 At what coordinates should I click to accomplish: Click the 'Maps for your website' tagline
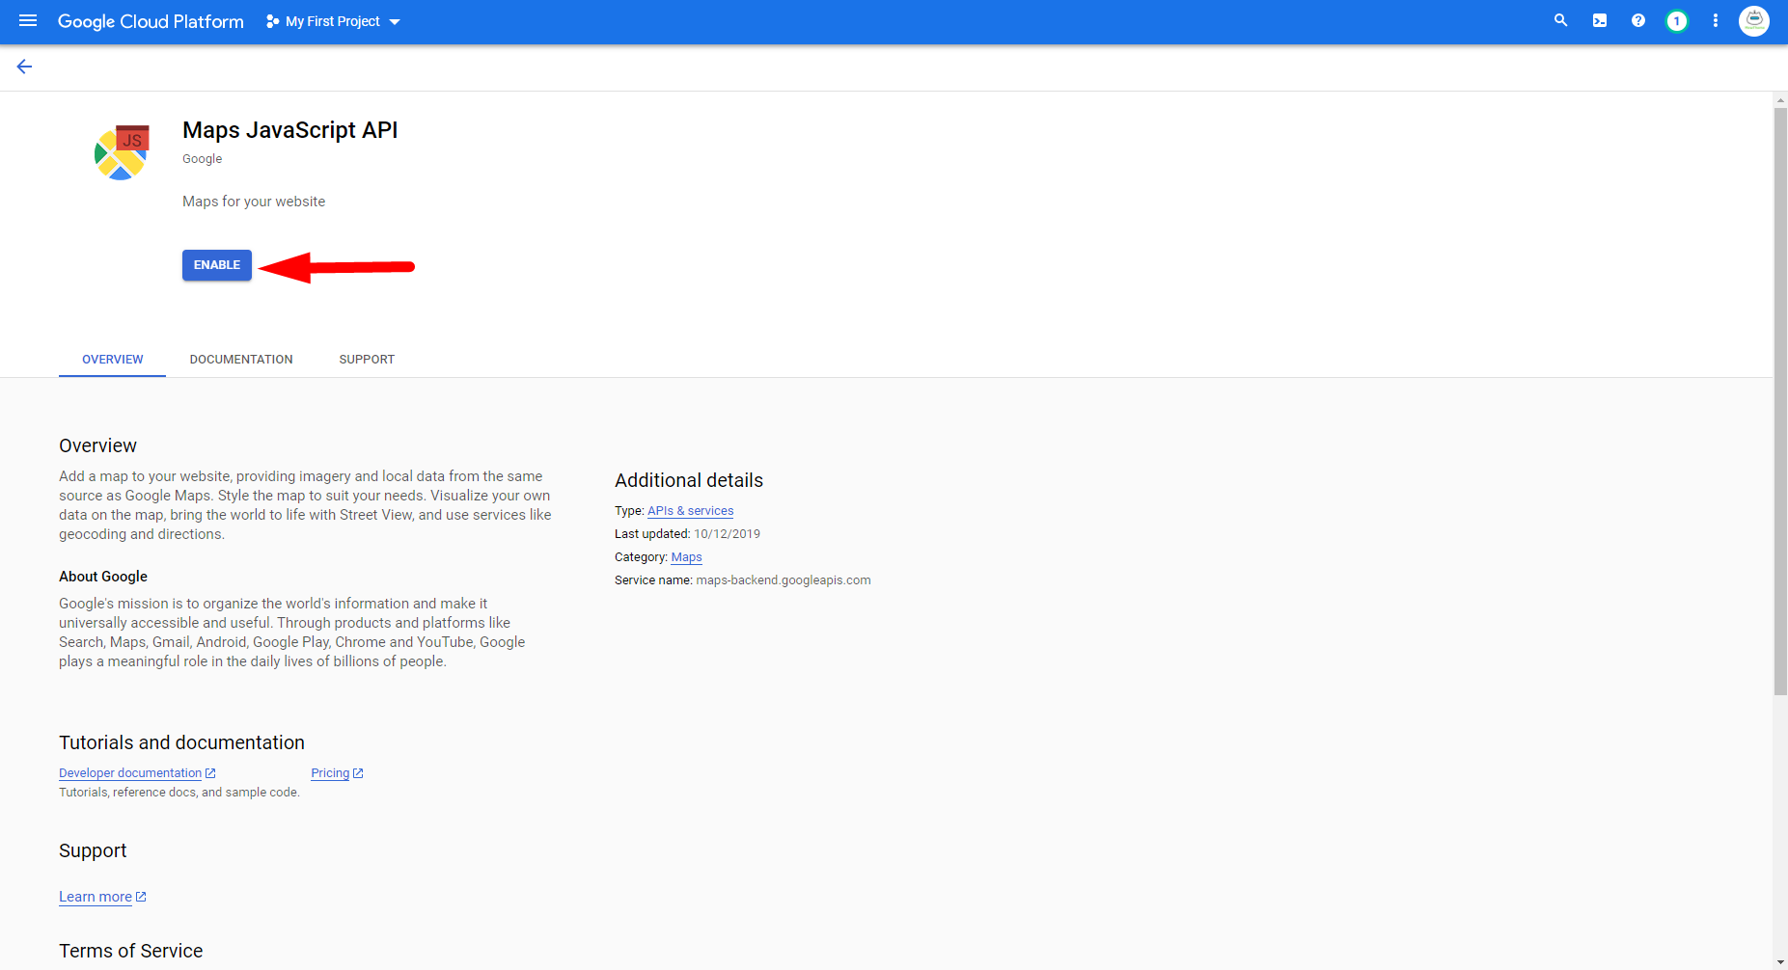254,202
